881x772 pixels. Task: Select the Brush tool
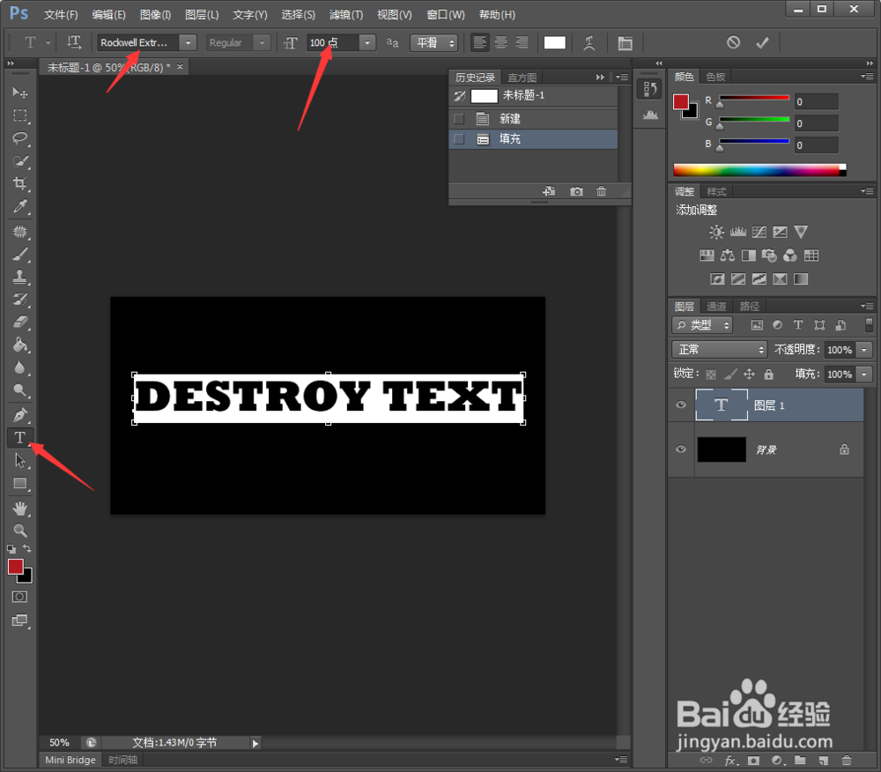point(20,254)
